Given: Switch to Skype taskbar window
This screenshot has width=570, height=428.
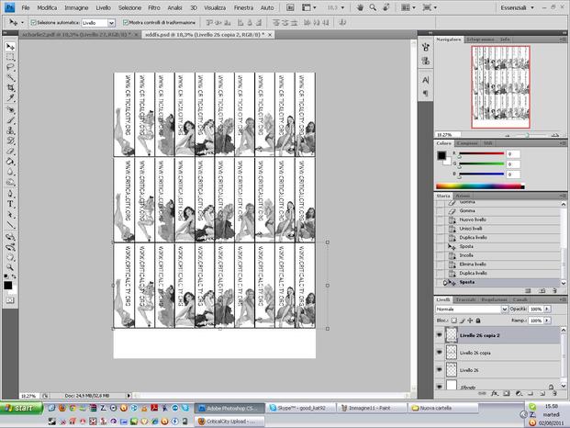Looking at the screenshot, I should click(x=301, y=408).
